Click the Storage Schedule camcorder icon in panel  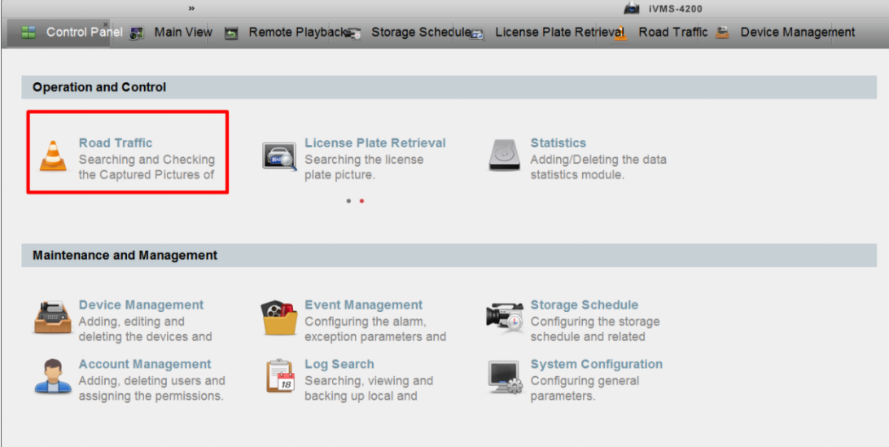(505, 318)
